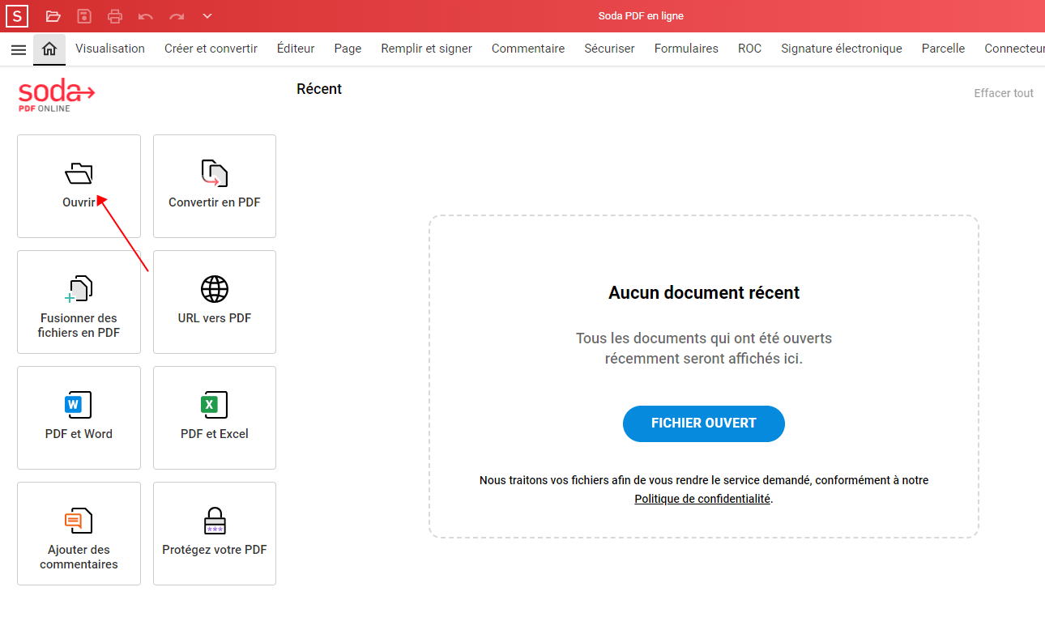Open the PDF et Word tile

click(x=79, y=418)
